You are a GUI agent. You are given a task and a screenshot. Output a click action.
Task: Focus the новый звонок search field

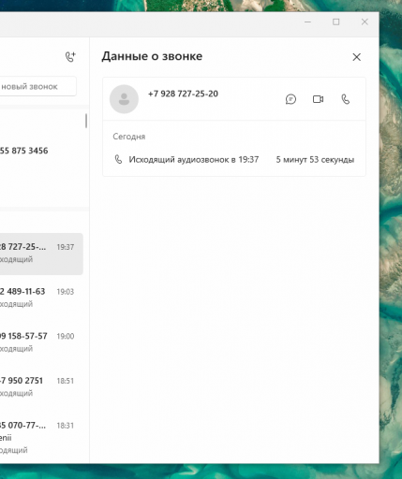[x=38, y=86]
